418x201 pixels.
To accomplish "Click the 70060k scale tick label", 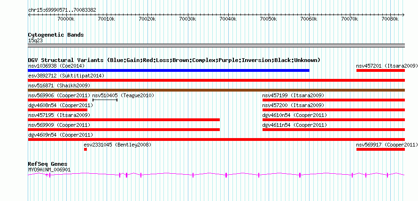I will [309, 19].
